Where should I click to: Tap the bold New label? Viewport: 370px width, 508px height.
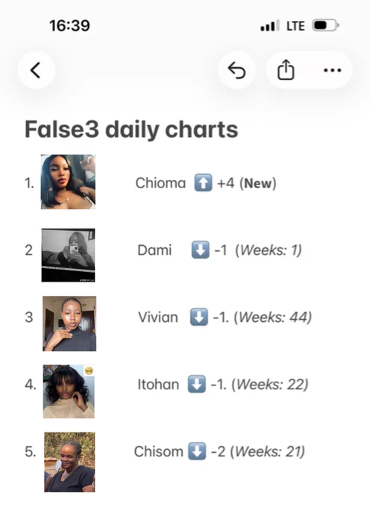(x=258, y=183)
